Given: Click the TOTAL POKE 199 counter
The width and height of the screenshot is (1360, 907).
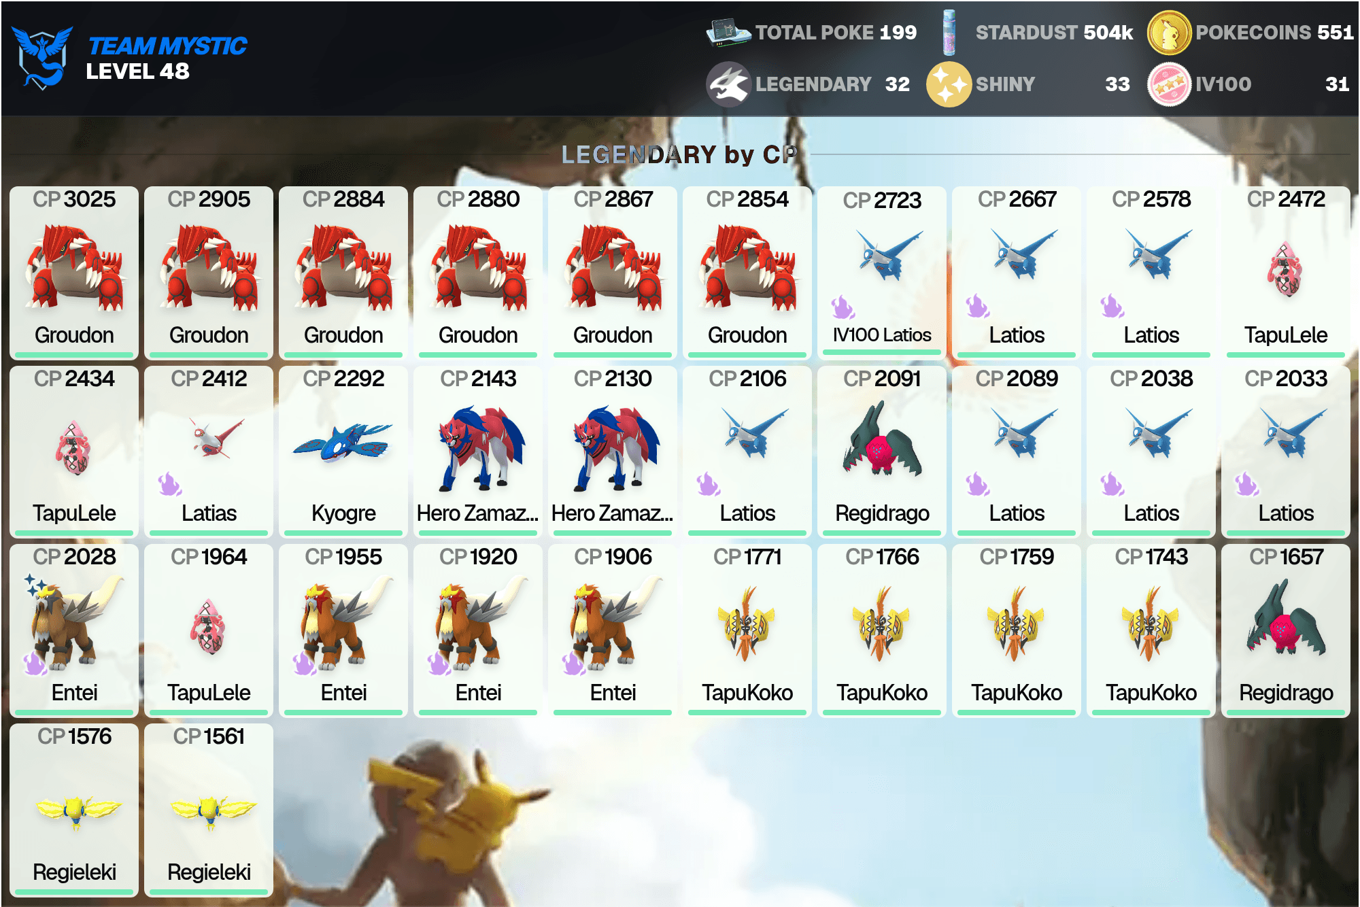Looking at the screenshot, I should click(836, 32).
